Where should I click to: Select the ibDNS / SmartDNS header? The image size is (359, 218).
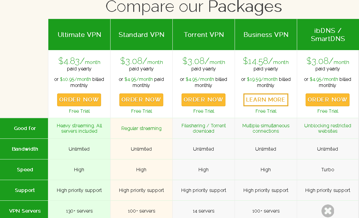point(328,35)
